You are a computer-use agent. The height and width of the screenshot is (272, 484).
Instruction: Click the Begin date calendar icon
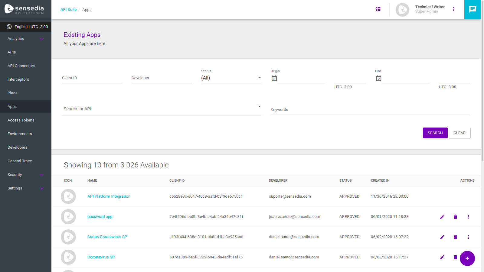(274, 78)
